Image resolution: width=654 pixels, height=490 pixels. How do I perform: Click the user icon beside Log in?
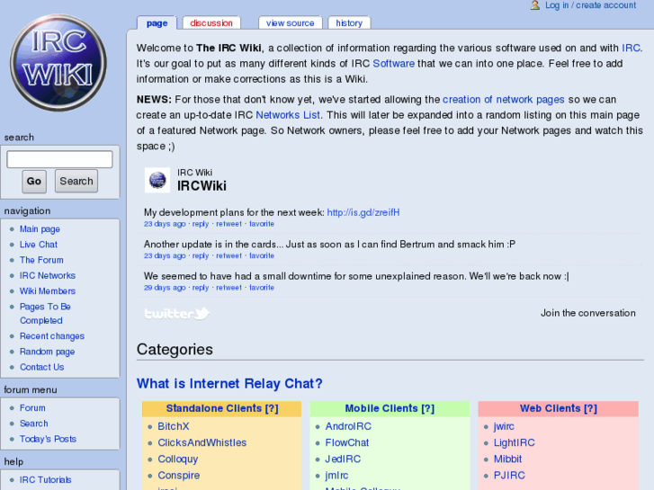[534, 5]
